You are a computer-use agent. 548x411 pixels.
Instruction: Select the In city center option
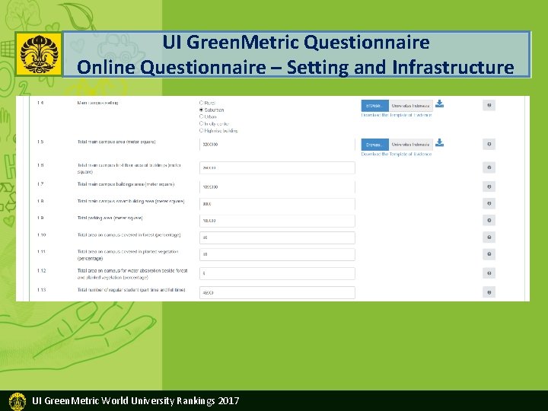(201, 124)
